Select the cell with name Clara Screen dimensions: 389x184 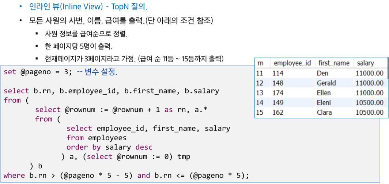point(324,113)
